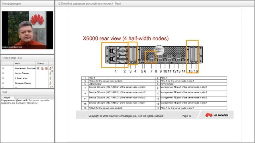
Task: Click PCIe 3 for server node slot 3 cell
Action: click(194, 81)
